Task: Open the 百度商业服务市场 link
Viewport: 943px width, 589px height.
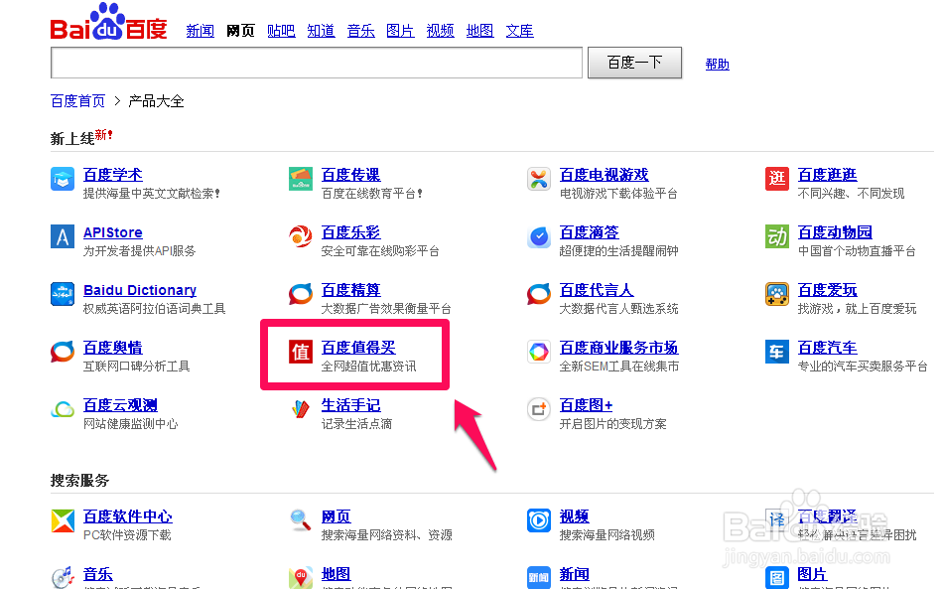Action: coord(618,348)
